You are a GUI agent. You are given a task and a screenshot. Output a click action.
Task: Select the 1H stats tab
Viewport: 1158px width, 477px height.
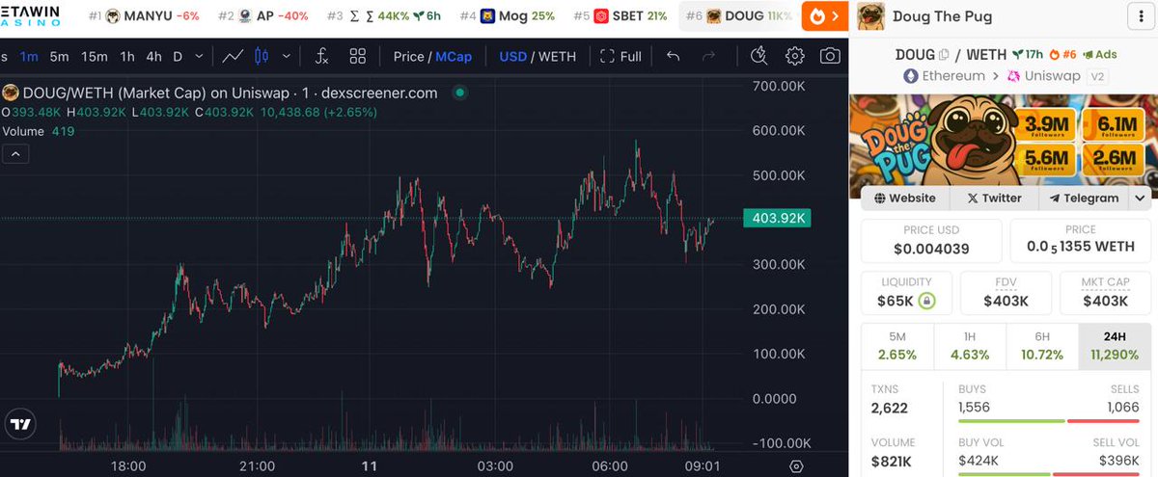coord(969,348)
